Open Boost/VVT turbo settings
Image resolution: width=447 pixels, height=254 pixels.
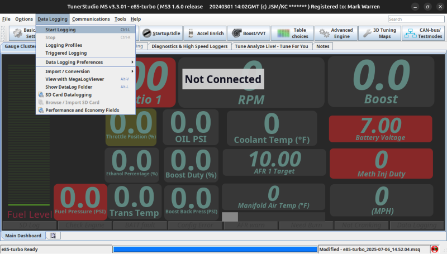[x=249, y=33]
